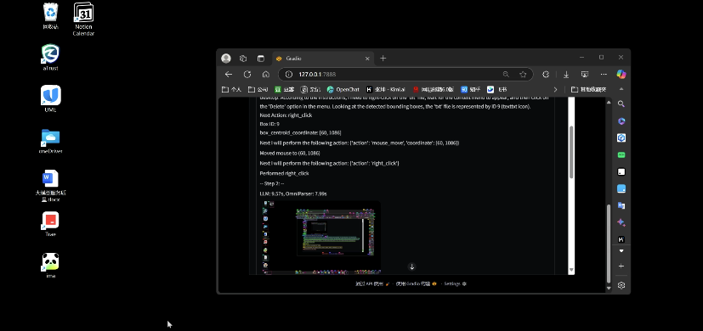
Task: Open the purple Copilot-style sidebar app icon
Action: tap(621, 121)
